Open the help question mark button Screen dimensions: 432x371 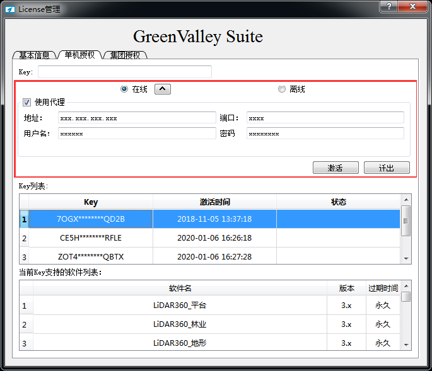point(388,6)
